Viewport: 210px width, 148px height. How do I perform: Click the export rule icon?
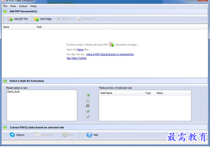tap(88, 116)
